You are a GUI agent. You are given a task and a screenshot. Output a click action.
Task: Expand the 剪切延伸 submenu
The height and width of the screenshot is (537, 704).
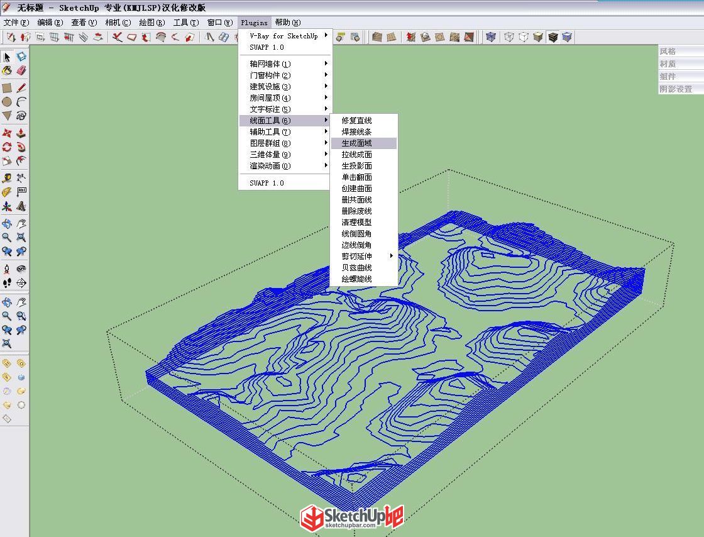pyautogui.click(x=364, y=257)
